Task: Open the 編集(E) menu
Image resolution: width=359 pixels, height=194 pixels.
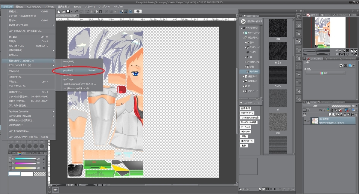Action: pyautogui.click(x=19, y=7)
